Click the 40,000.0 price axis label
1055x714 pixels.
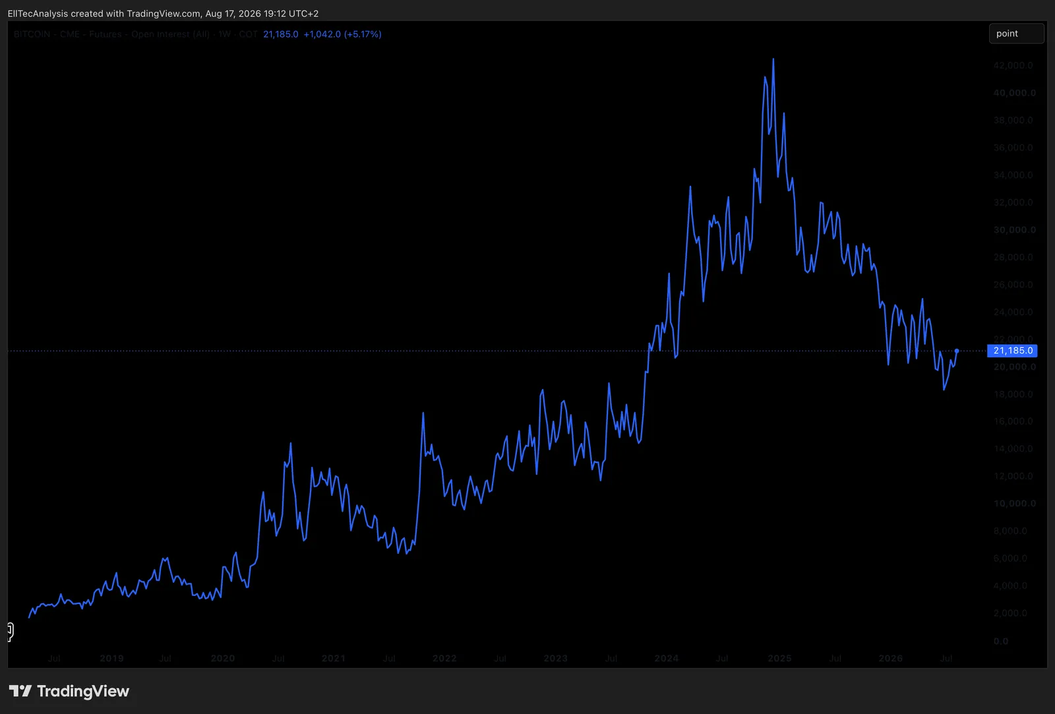pyautogui.click(x=1015, y=93)
